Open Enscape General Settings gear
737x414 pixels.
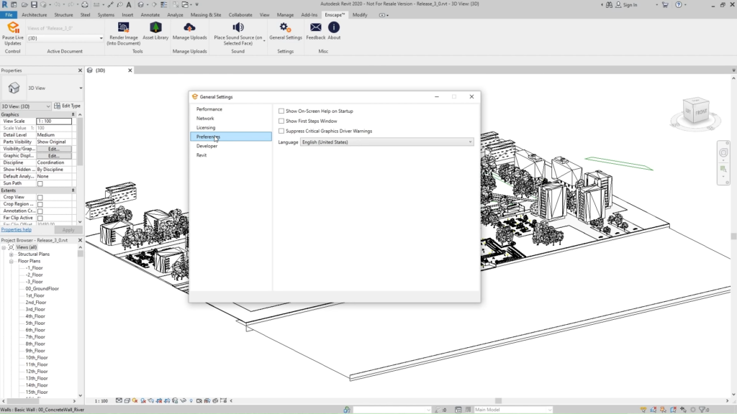tap(285, 28)
